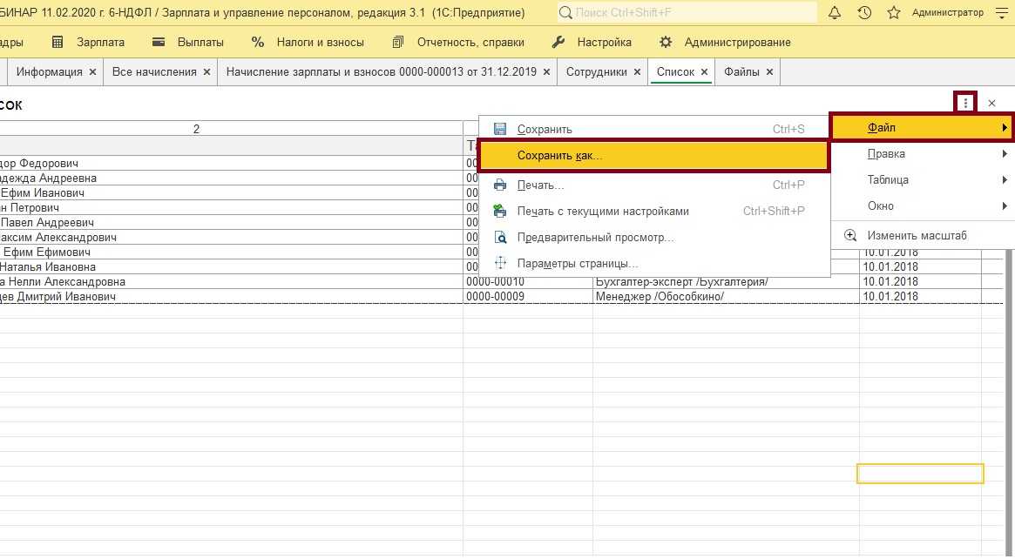The width and height of the screenshot is (1015, 559).
Task: Switch to the Сотрудники tab
Action: pyautogui.click(x=596, y=72)
